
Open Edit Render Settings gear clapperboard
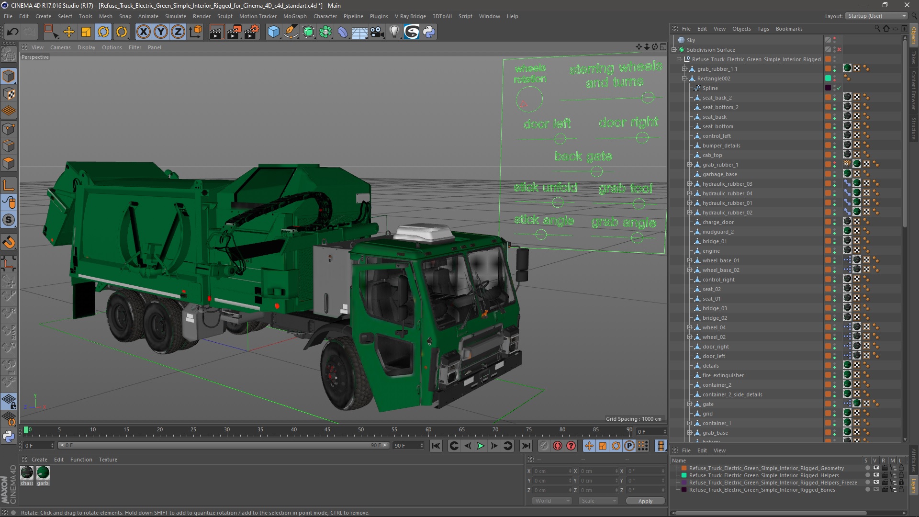(x=252, y=32)
